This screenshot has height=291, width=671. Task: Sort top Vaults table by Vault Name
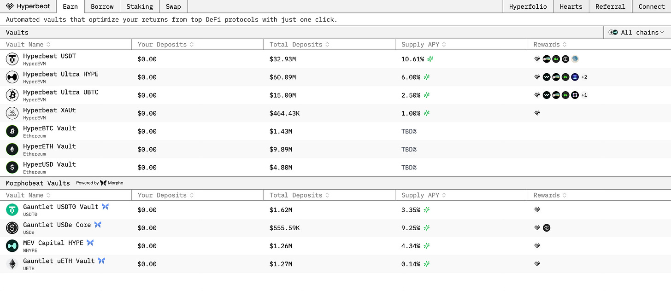click(28, 44)
